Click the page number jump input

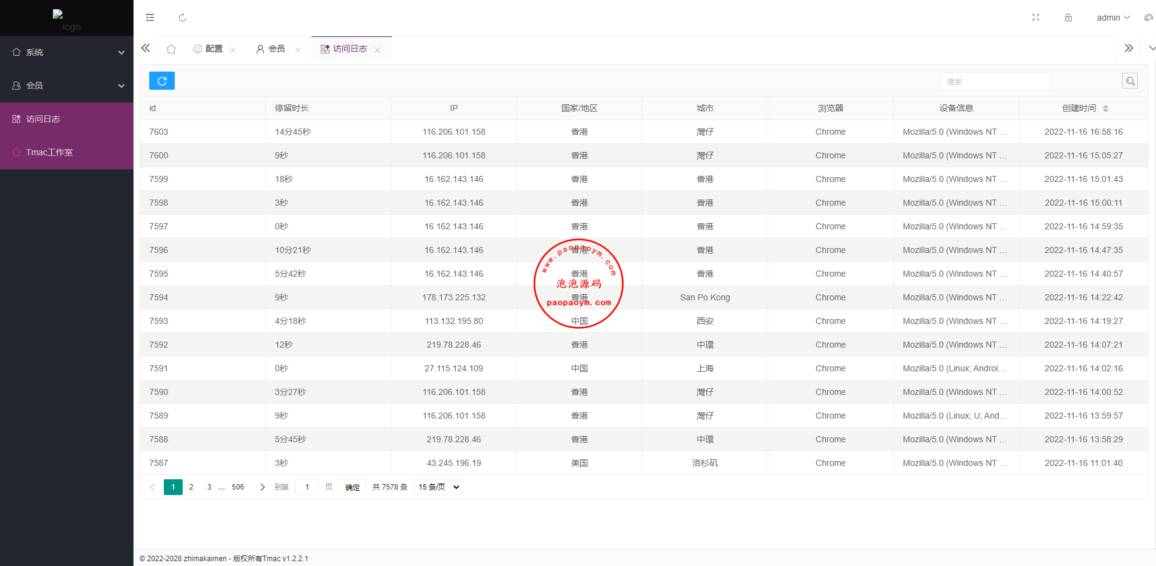click(307, 487)
